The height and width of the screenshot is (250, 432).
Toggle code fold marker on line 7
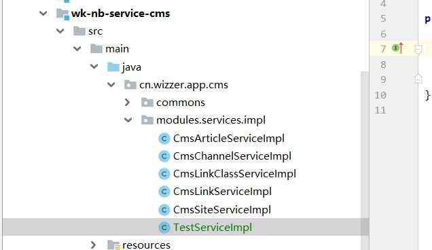418,50
